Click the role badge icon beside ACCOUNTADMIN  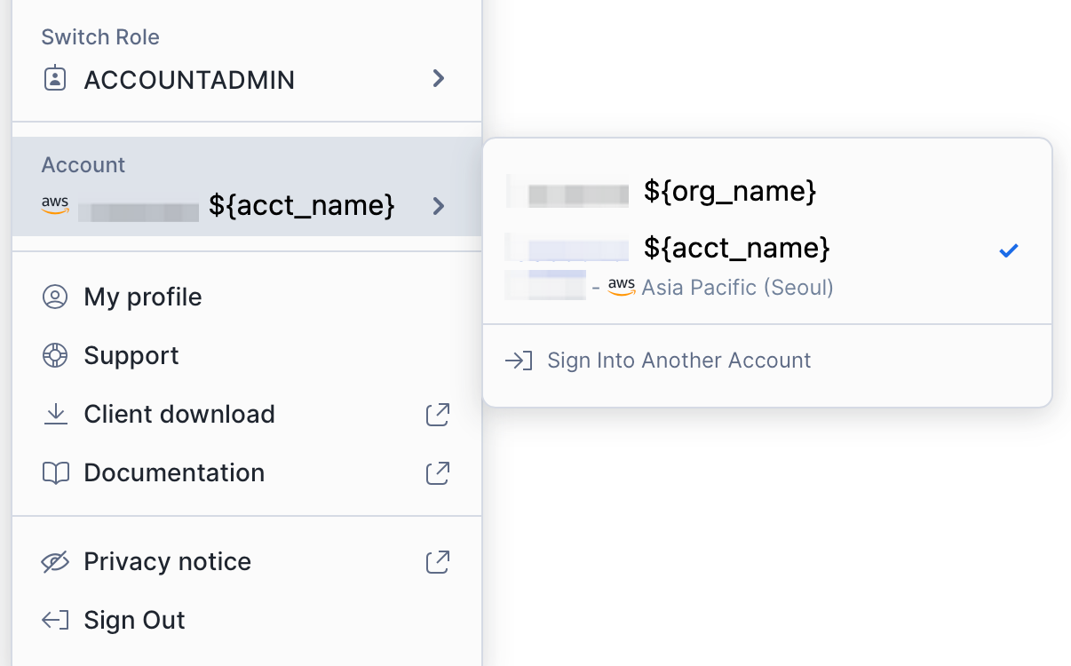tap(55, 79)
